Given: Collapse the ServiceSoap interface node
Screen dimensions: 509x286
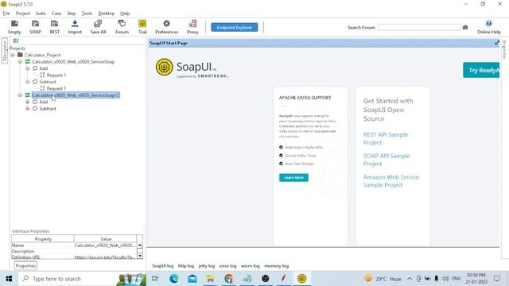Looking at the screenshot, I should tap(20, 62).
